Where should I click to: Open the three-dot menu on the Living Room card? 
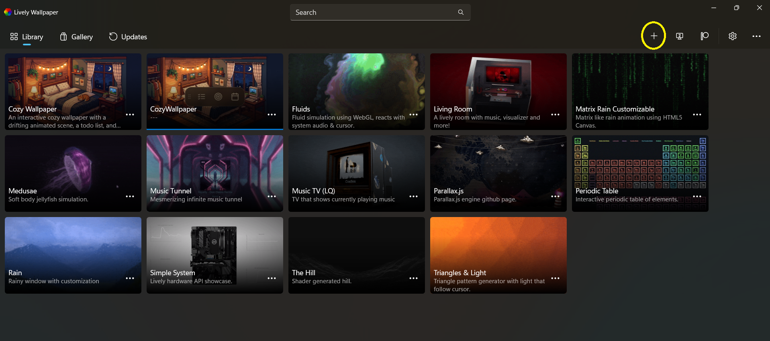point(555,115)
